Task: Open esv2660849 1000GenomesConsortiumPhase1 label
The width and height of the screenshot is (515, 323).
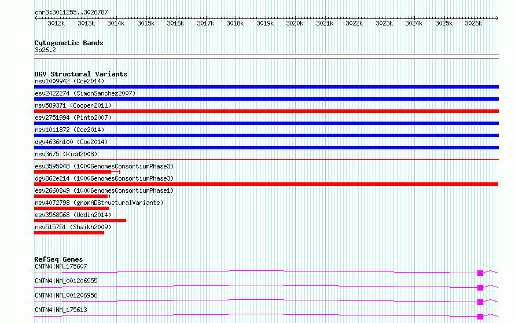Action: (x=104, y=190)
